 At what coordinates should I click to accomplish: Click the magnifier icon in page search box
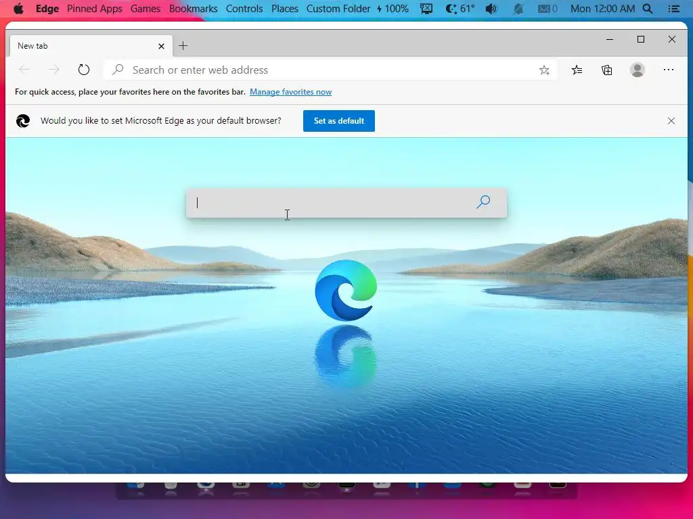[x=483, y=202]
